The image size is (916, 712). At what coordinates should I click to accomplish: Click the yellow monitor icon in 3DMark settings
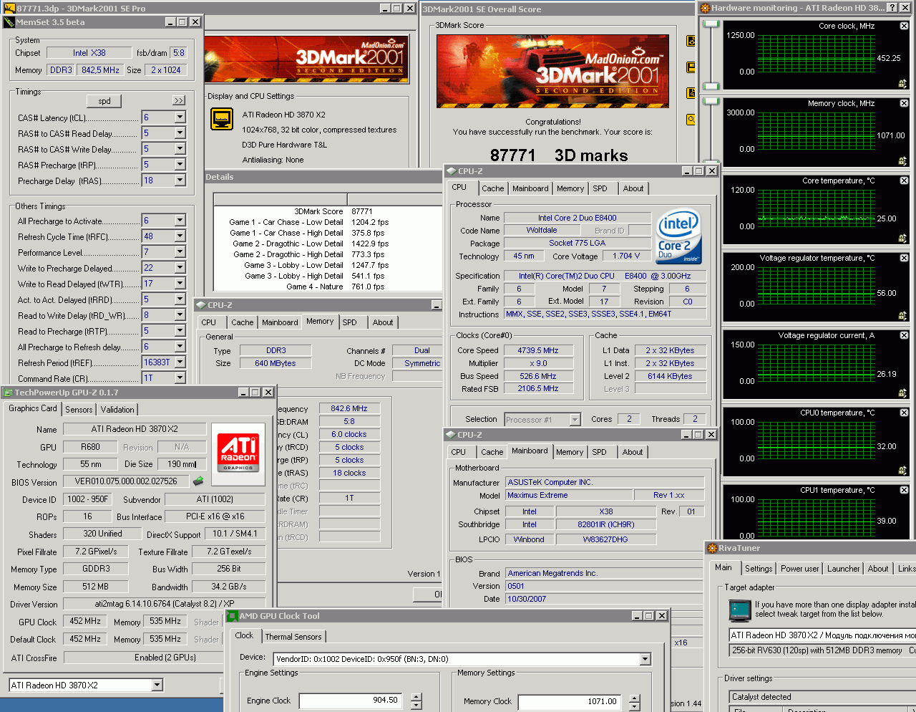(x=222, y=119)
